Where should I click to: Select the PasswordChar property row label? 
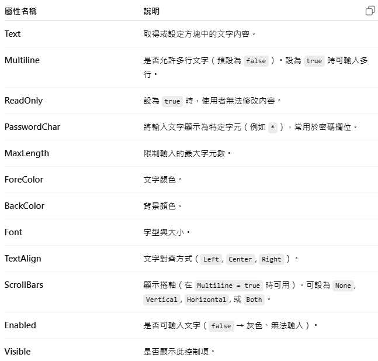coord(32,127)
